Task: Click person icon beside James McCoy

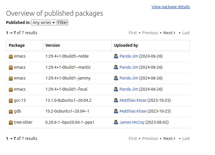Action: pos(116,122)
